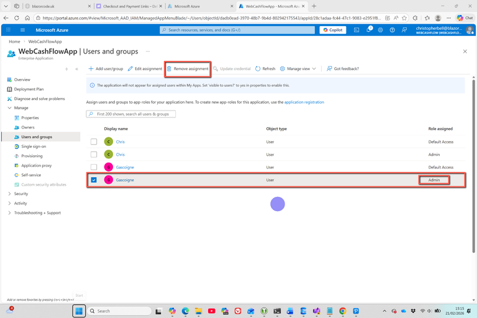Launch Cloud Shell from the header
The height and width of the screenshot is (318, 477).
coord(357,30)
